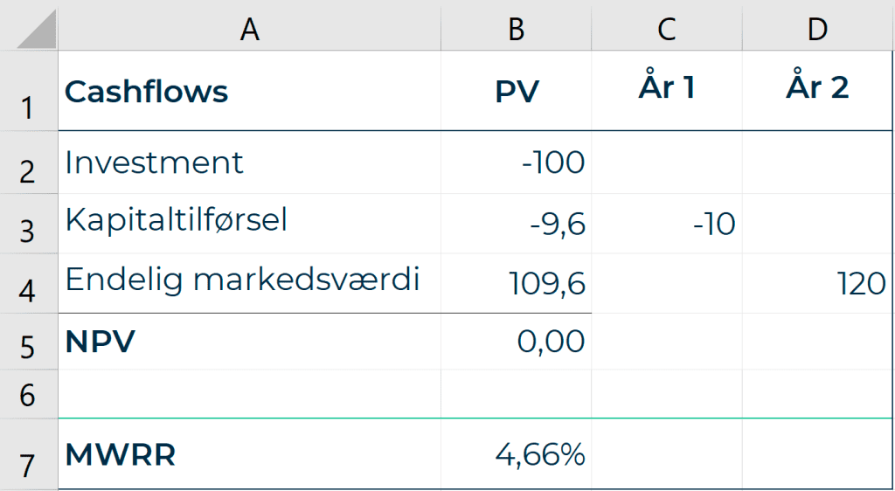Click the Cashflows heading cell
Image resolution: width=895 pixels, height=491 pixels.
coord(249,91)
